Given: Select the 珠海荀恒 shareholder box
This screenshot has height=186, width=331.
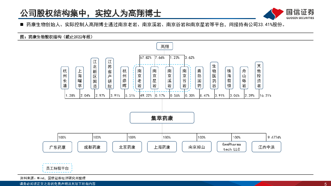Looking at the screenshot, I should [229, 78].
